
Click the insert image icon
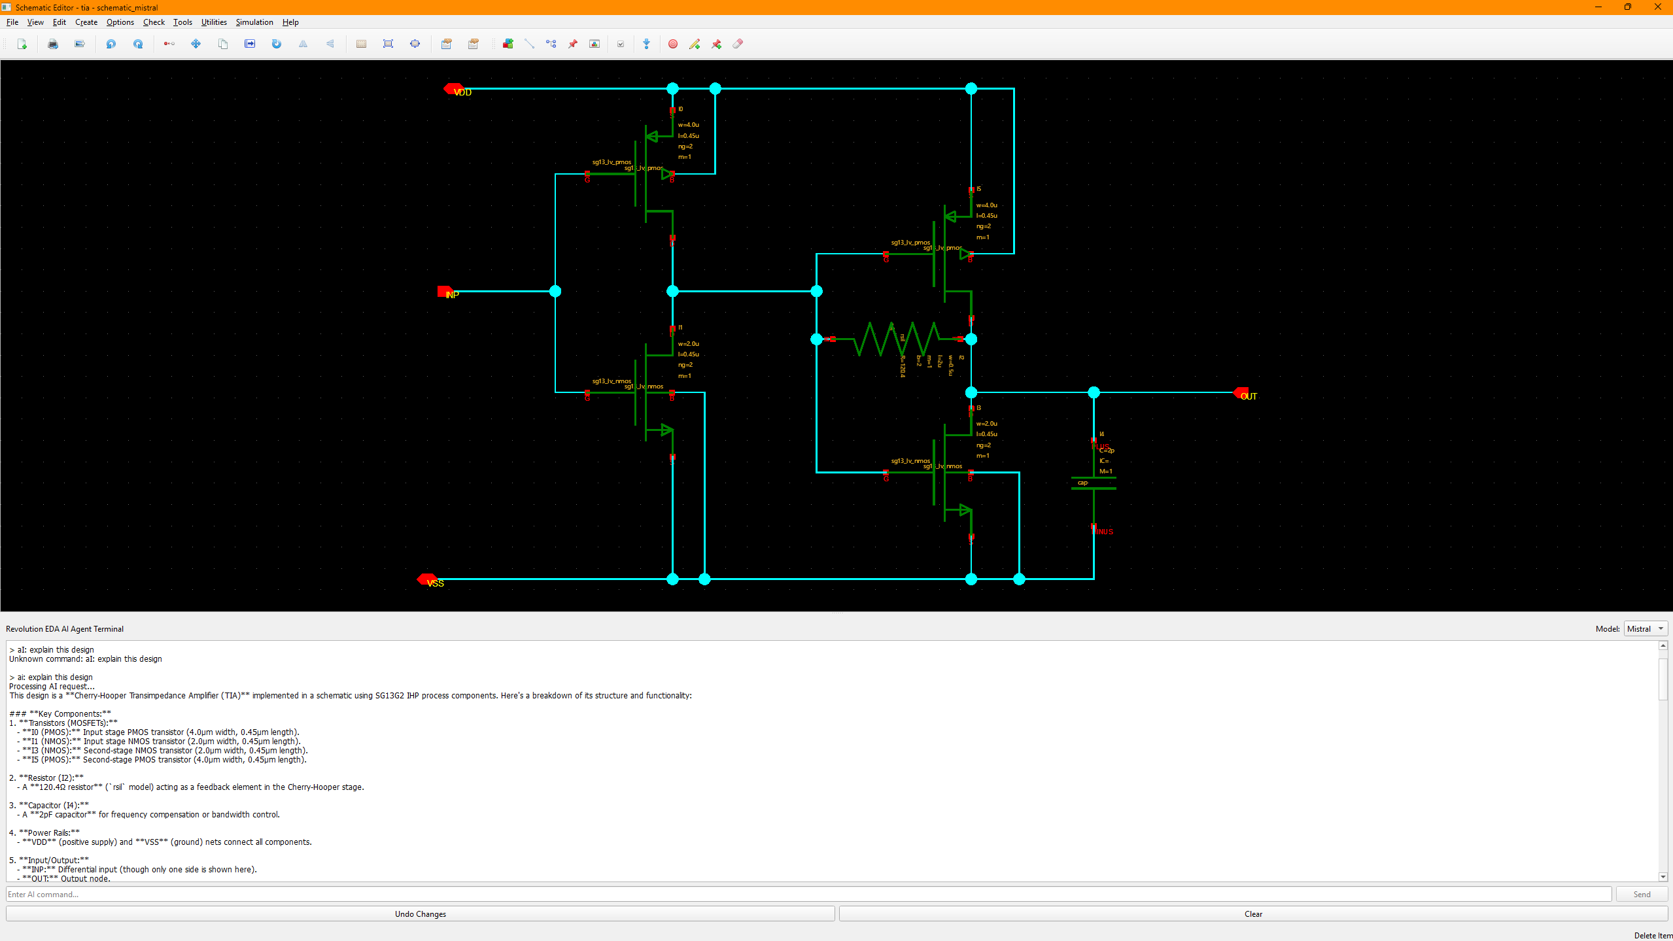(595, 44)
